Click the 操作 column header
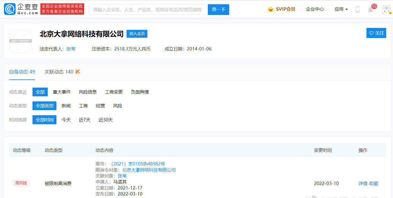 click(x=363, y=150)
